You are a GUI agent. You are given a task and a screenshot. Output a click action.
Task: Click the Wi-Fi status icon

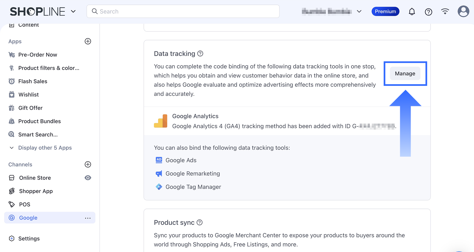coord(445,11)
